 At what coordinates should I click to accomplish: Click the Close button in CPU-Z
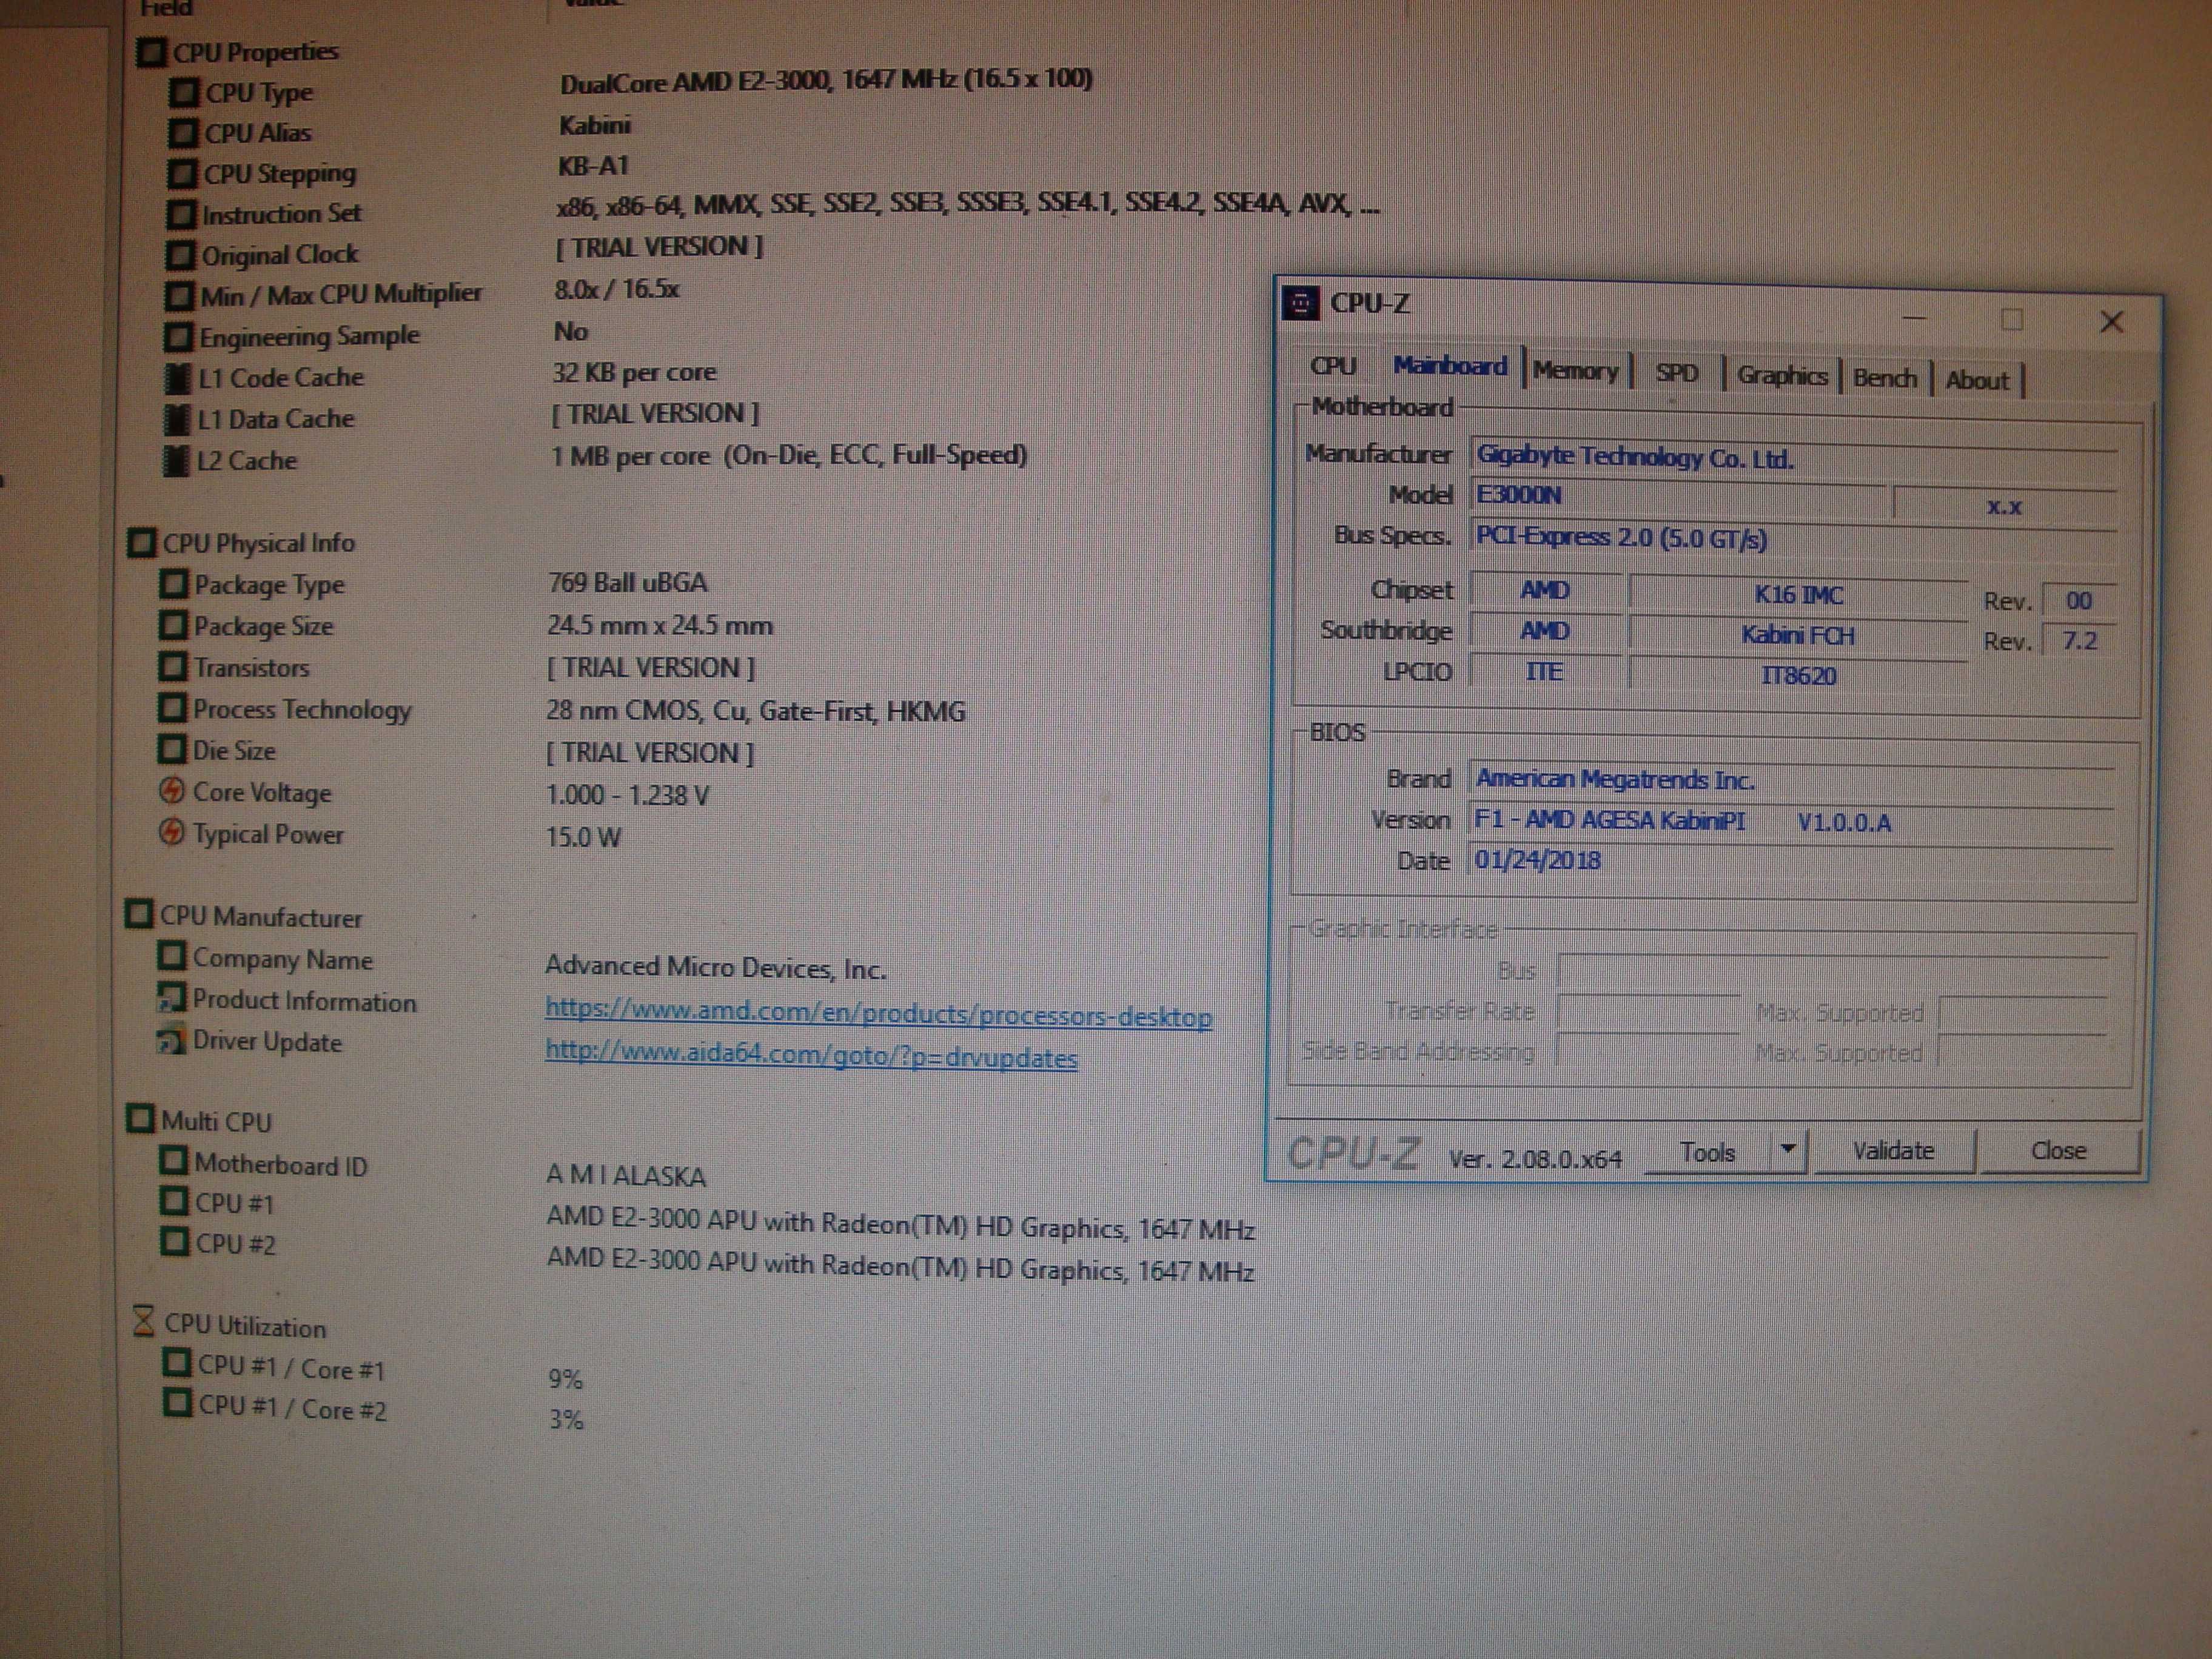(x=2059, y=1151)
